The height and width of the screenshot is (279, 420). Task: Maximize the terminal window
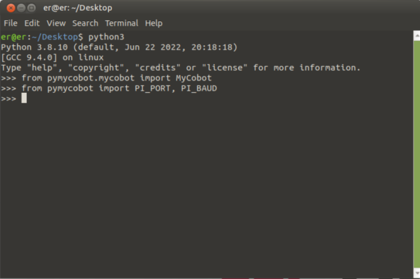click(32, 8)
